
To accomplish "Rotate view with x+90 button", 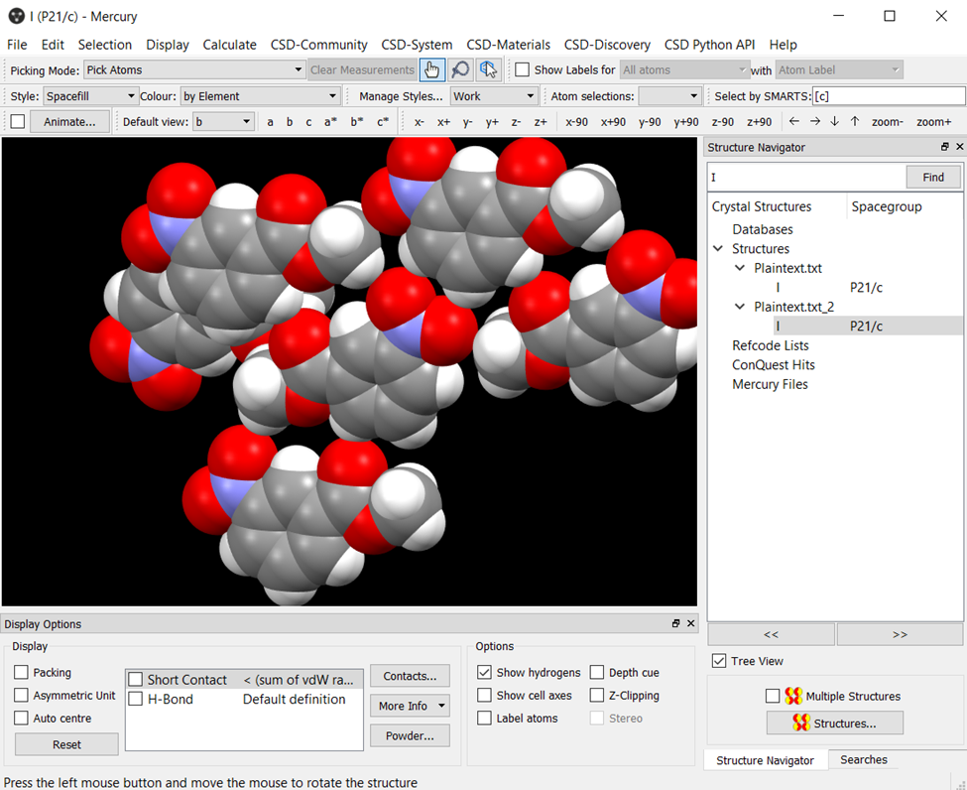I will click(613, 121).
